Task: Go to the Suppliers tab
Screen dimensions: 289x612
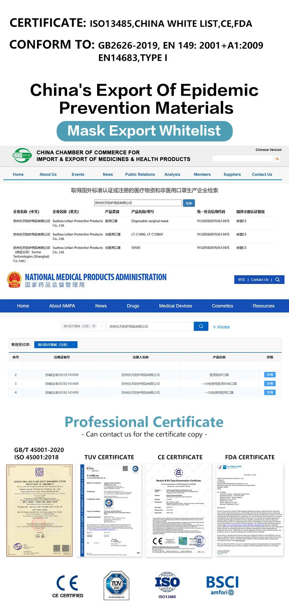Action: [232, 175]
